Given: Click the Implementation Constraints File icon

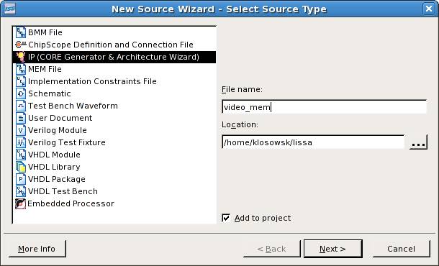Looking at the screenshot, I should point(21,81).
